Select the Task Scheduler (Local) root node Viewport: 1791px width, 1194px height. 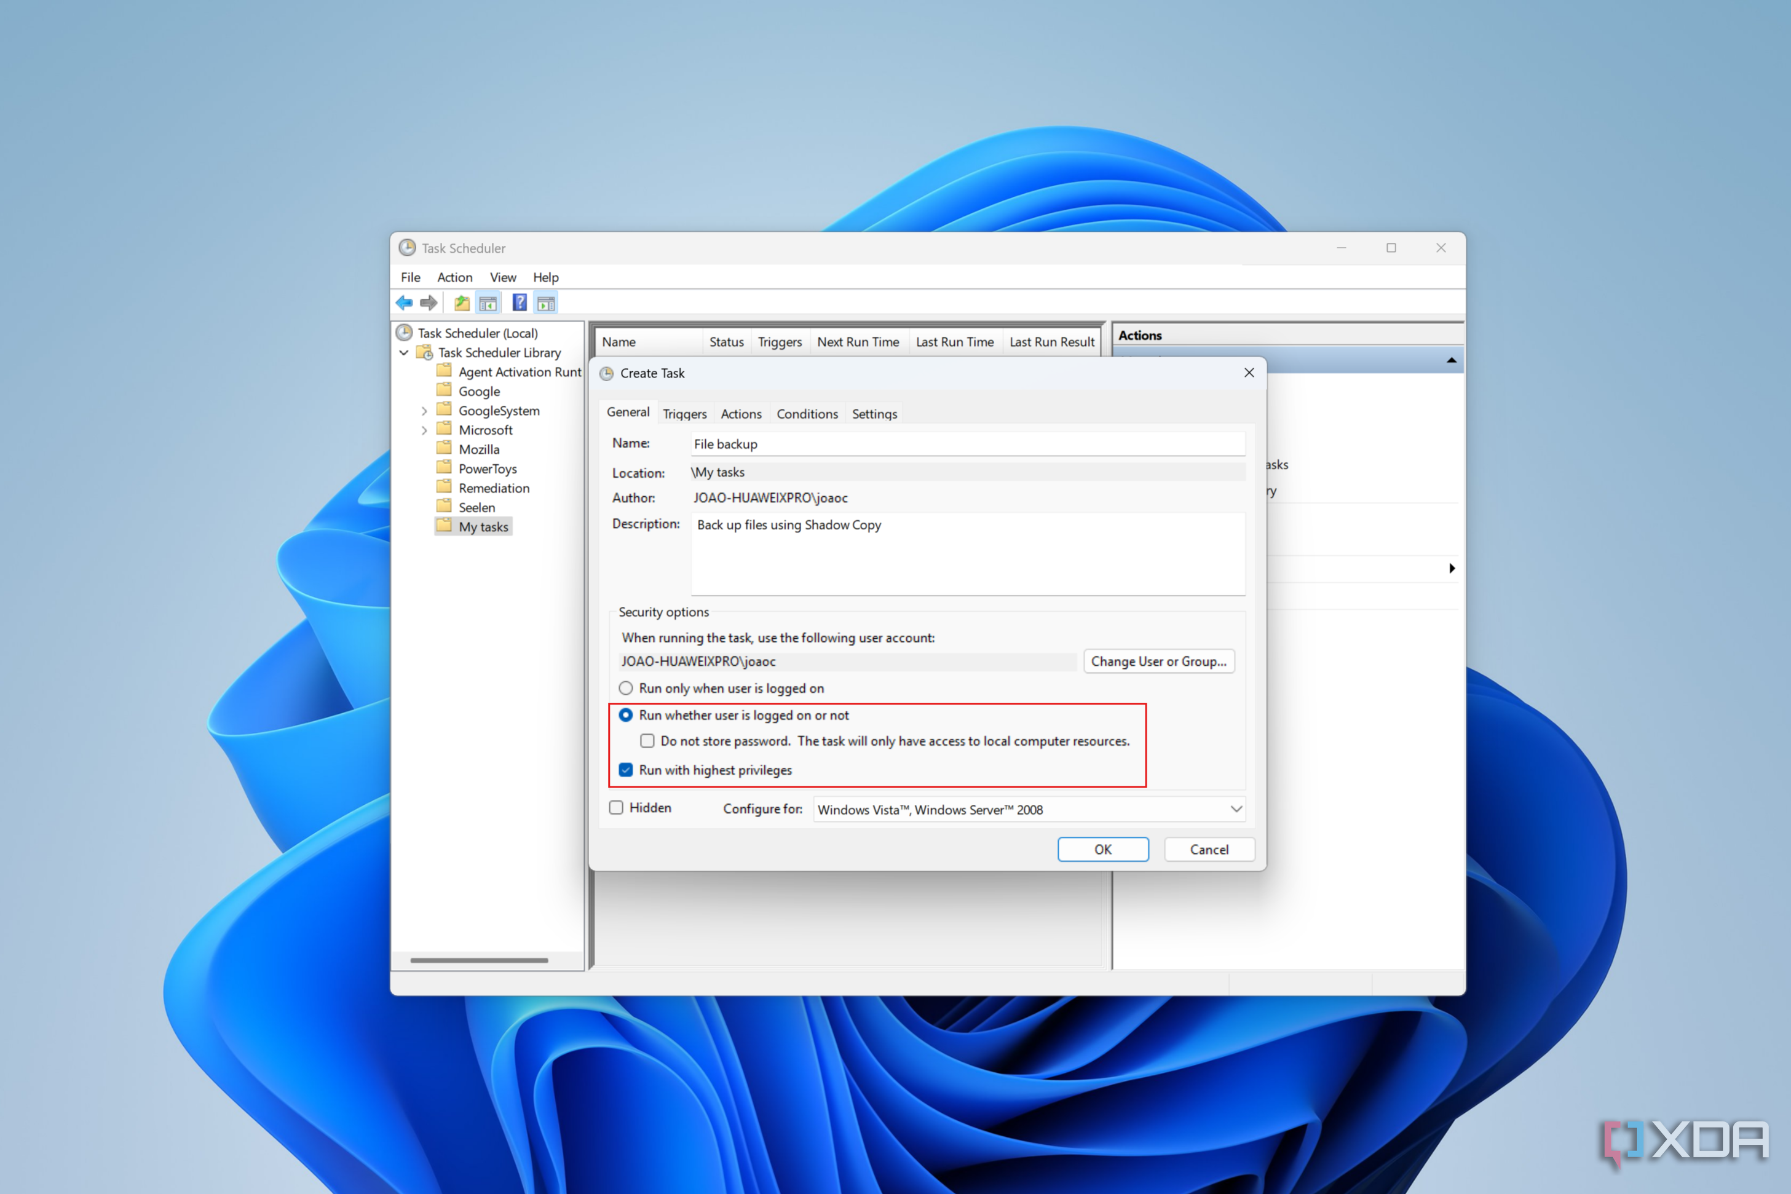pos(478,333)
